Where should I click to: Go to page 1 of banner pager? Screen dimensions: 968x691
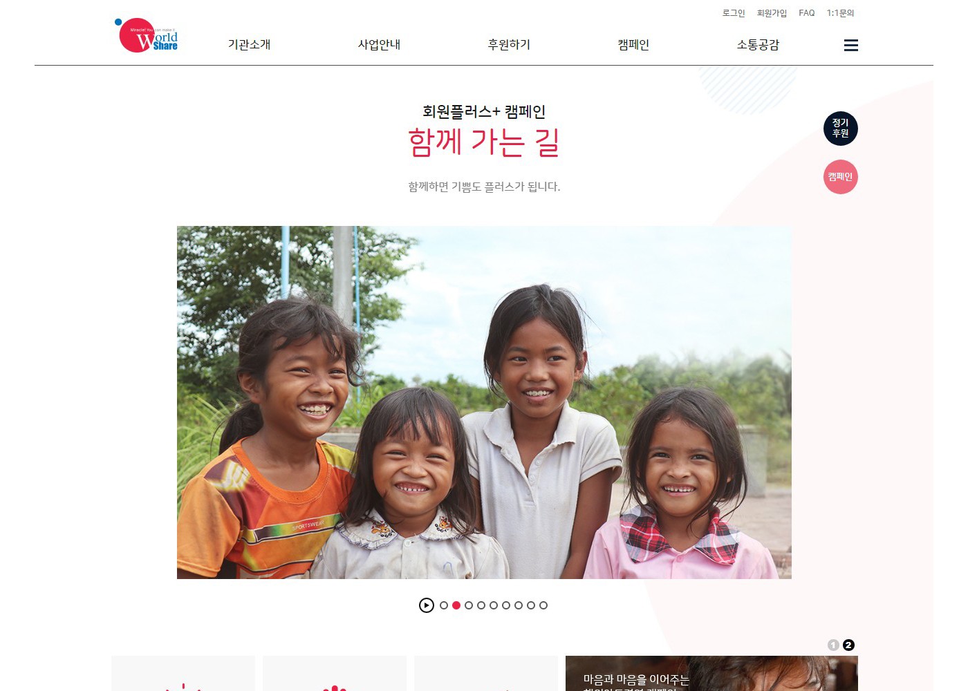(x=833, y=645)
